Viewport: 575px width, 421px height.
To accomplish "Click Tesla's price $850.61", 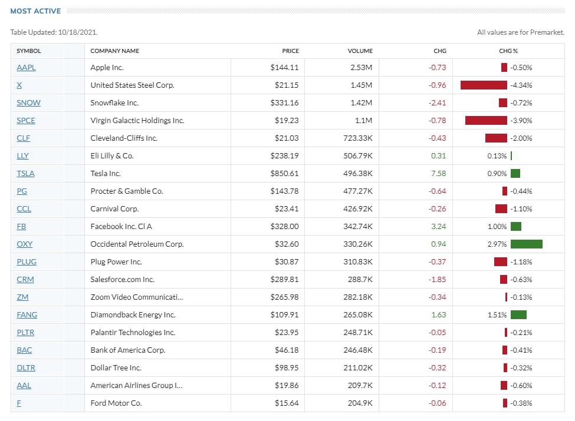I will [285, 173].
